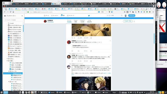This screenshot has width=167, height=94.
Task: Open the Library toolbar icon
Action: pos(125,12)
